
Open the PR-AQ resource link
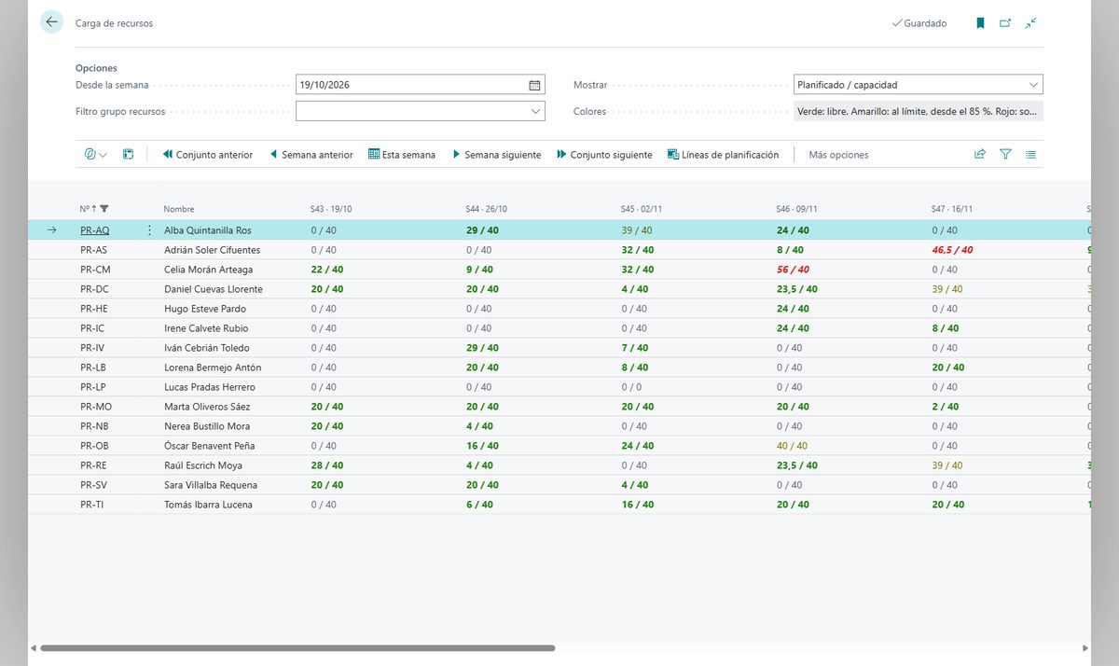pyautogui.click(x=95, y=230)
